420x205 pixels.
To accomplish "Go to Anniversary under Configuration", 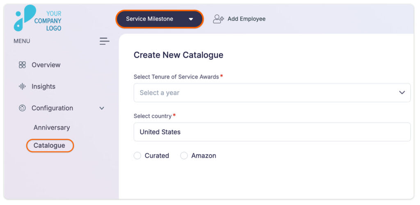I will point(52,128).
